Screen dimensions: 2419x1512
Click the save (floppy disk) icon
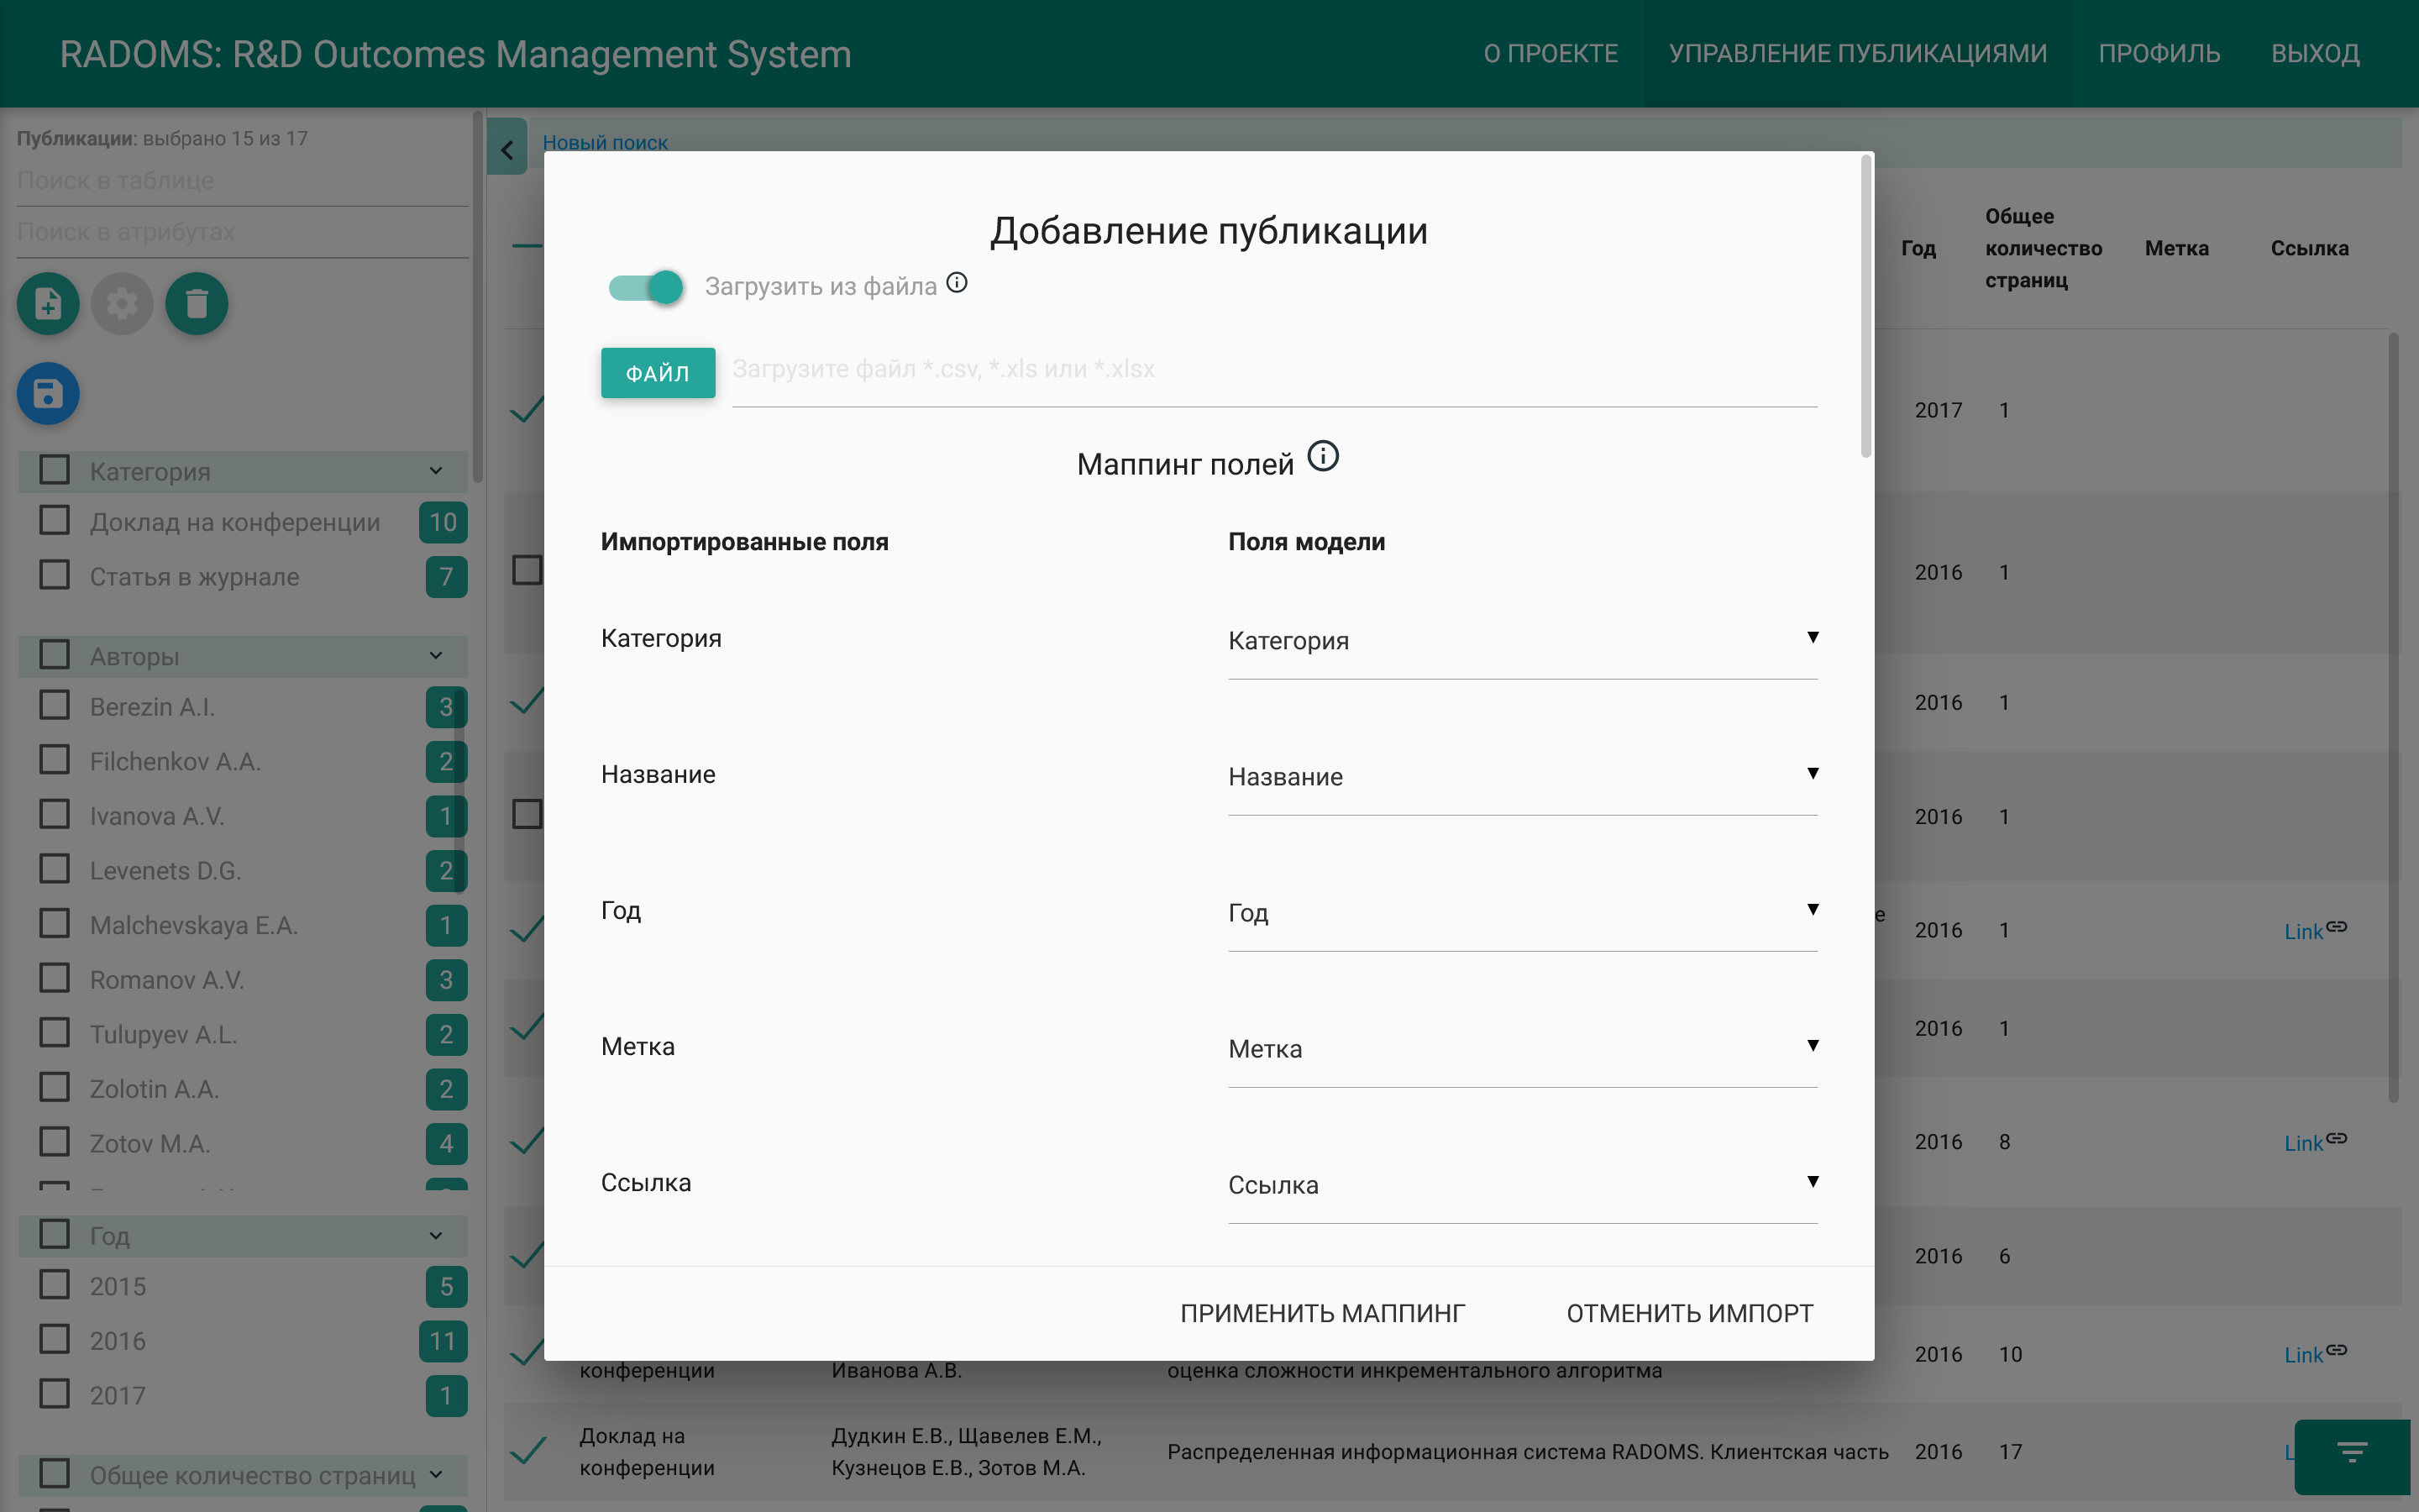47,393
